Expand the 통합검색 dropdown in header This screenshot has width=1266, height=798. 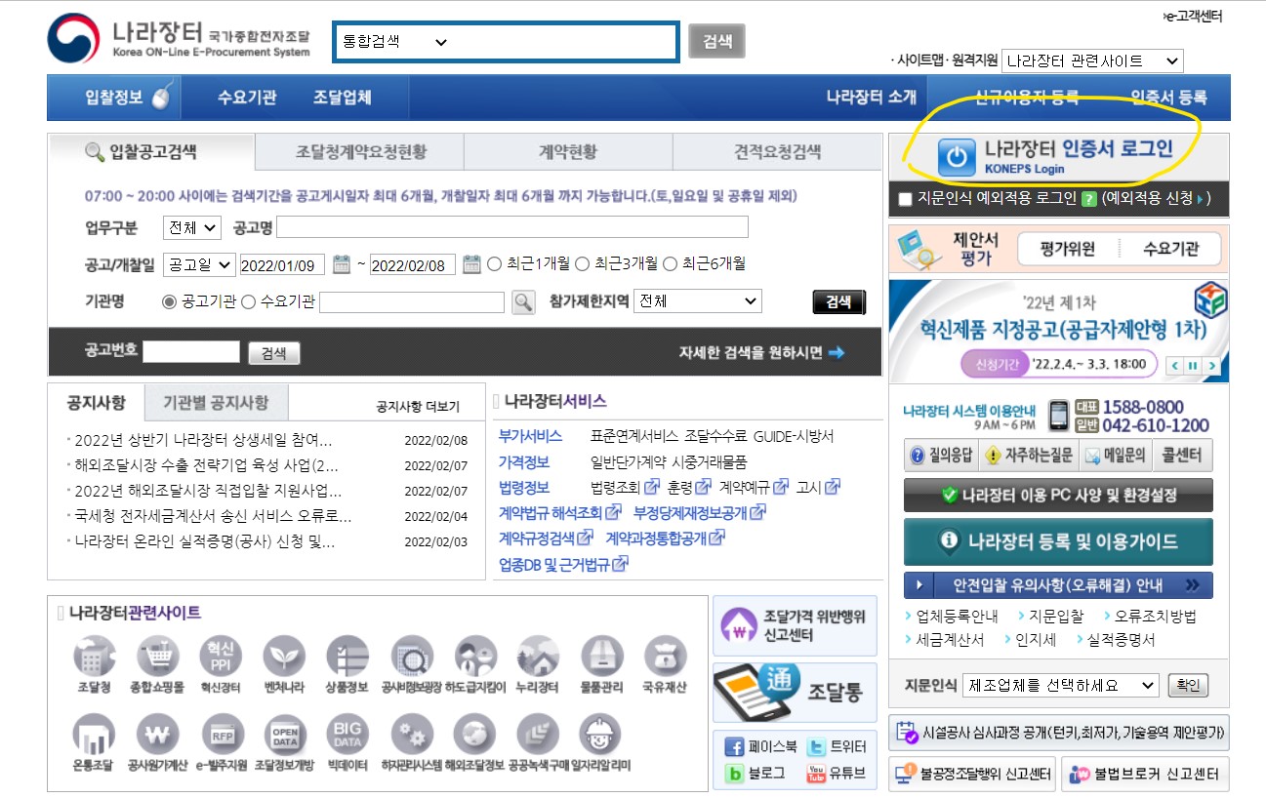tap(394, 42)
